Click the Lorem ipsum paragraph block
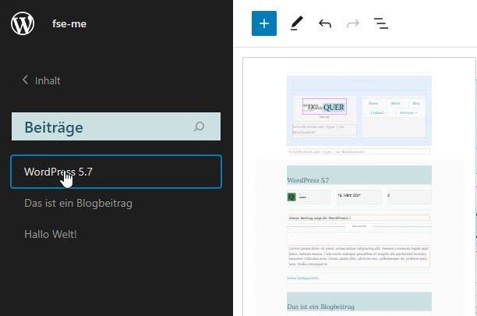 (359, 257)
